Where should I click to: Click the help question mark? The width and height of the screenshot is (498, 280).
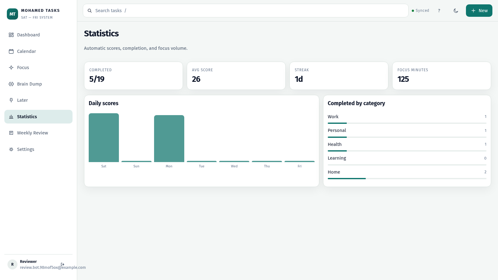[x=439, y=11]
